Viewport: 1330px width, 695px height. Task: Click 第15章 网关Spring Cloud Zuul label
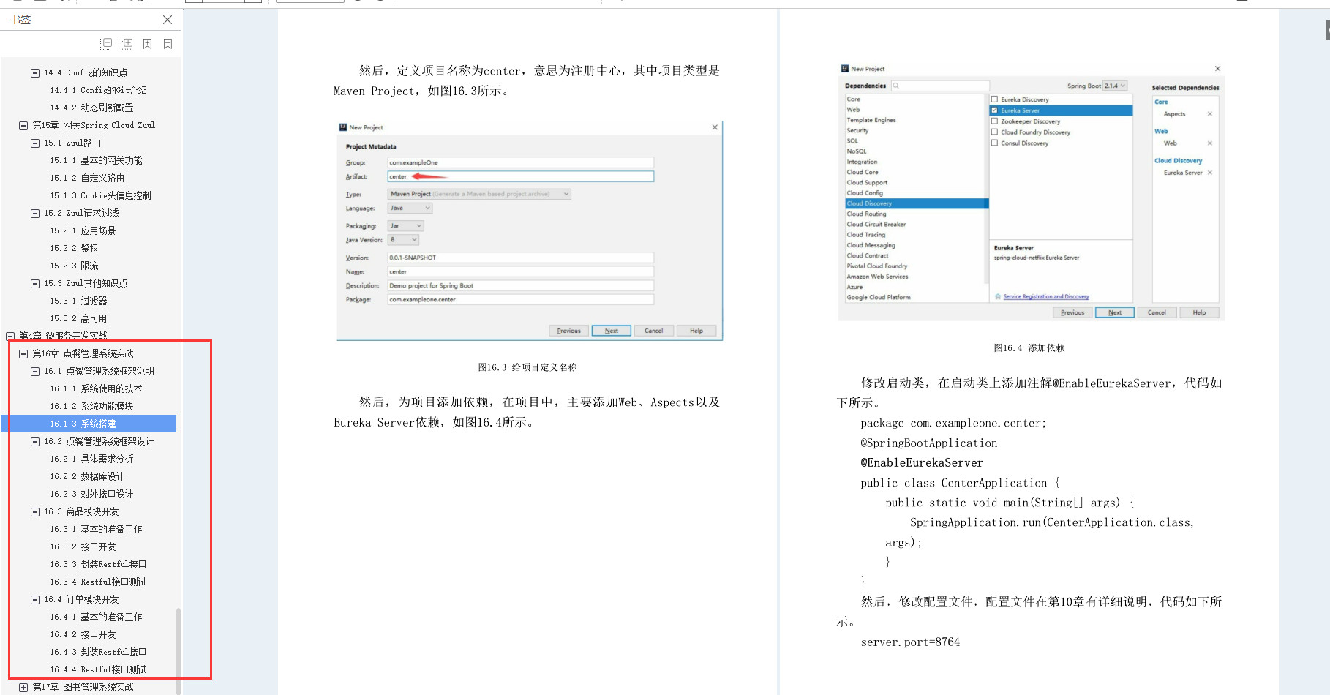[x=94, y=125]
